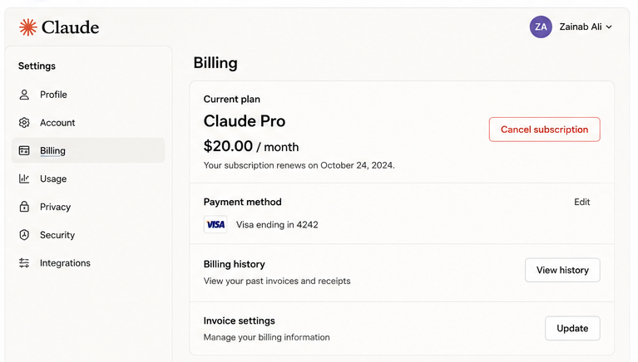The width and height of the screenshot is (638, 362).
Task: Click the Integrations sliders icon
Action: pos(24,263)
